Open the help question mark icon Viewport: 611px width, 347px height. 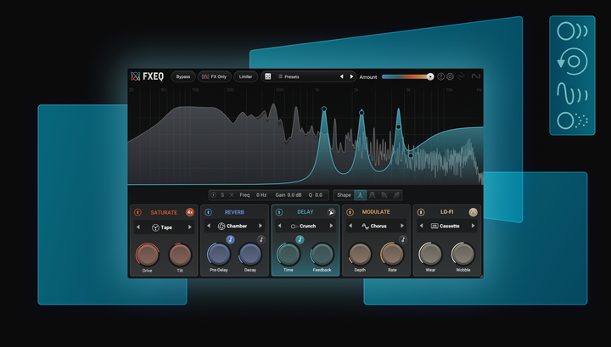440,76
